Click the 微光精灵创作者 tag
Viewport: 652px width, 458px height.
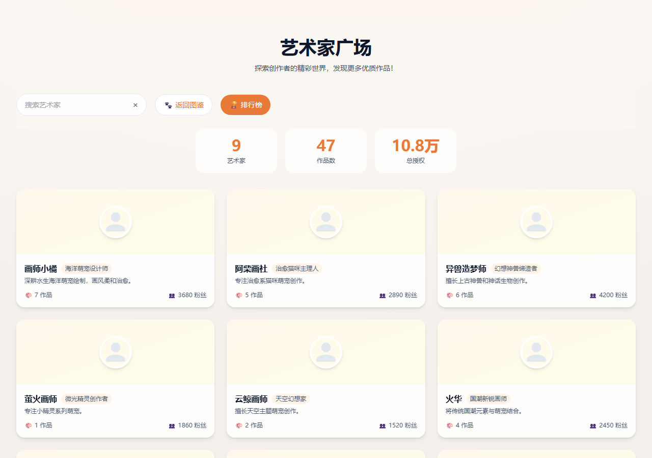[87, 399]
